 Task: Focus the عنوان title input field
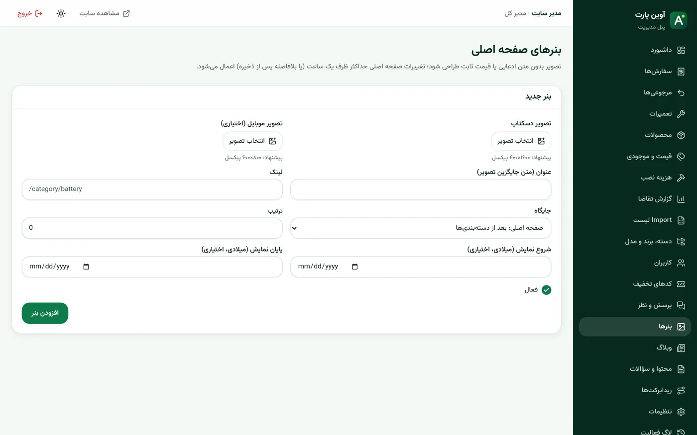pyautogui.click(x=421, y=189)
